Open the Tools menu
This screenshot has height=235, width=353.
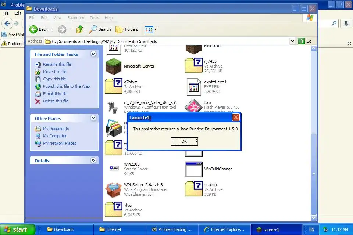click(95, 18)
